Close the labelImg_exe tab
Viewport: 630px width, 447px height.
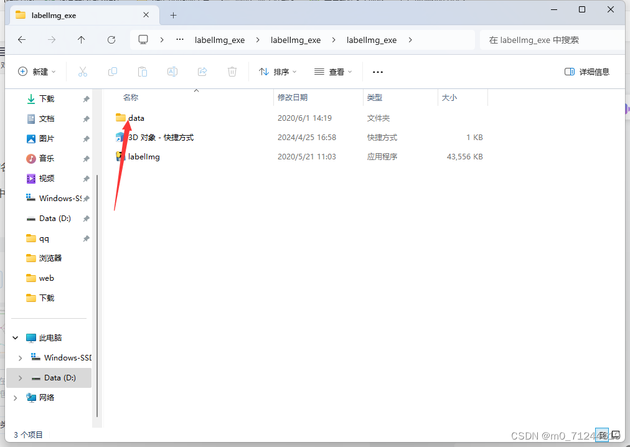click(x=146, y=15)
